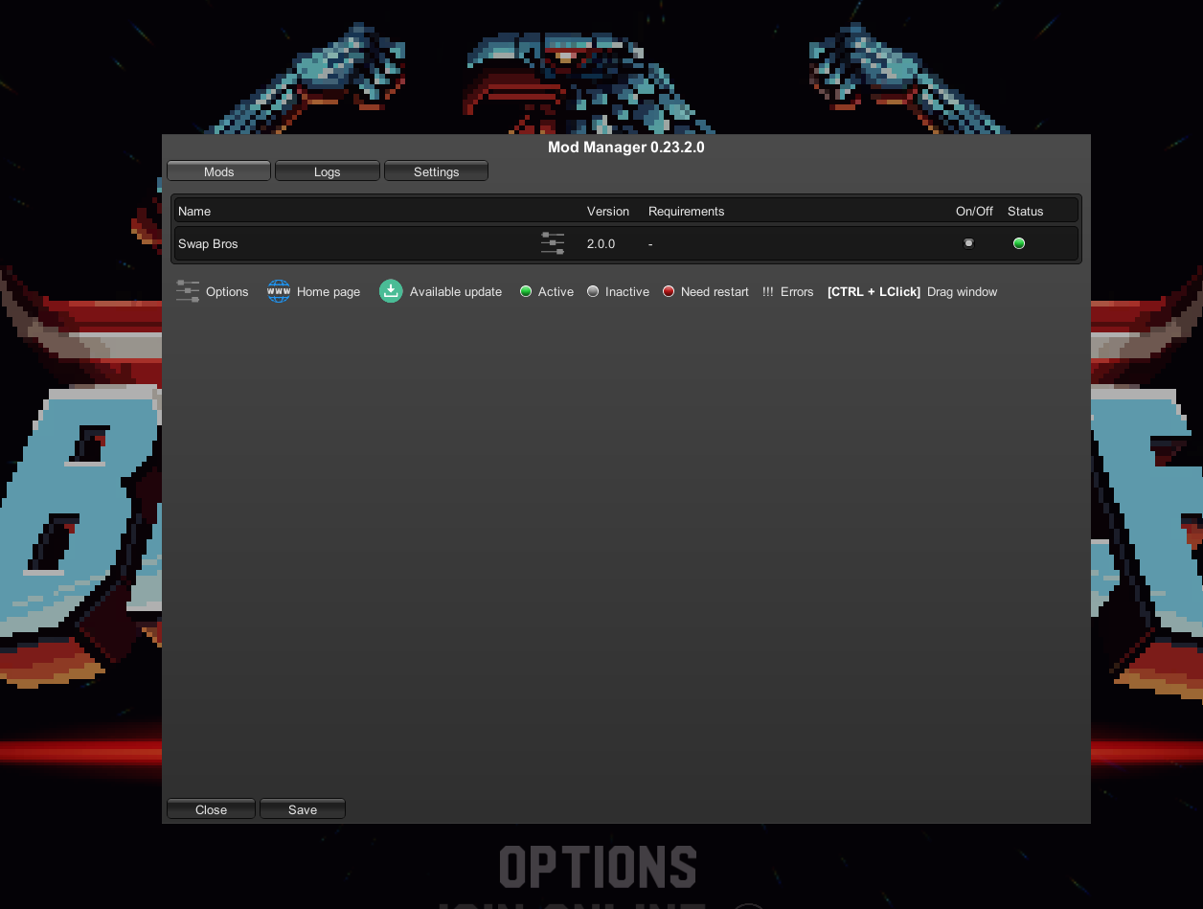Switch to the Mods tab
Image resolution: width=1203 pixels, height=909 pixels.
click(x=218, y=171)
